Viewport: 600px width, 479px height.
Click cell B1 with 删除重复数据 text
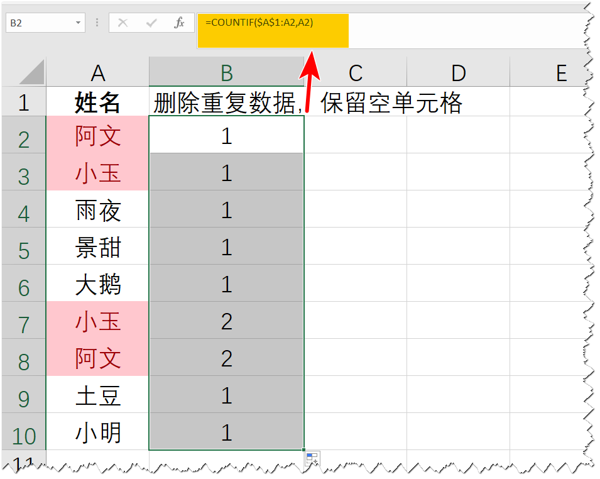coord(227,101)
